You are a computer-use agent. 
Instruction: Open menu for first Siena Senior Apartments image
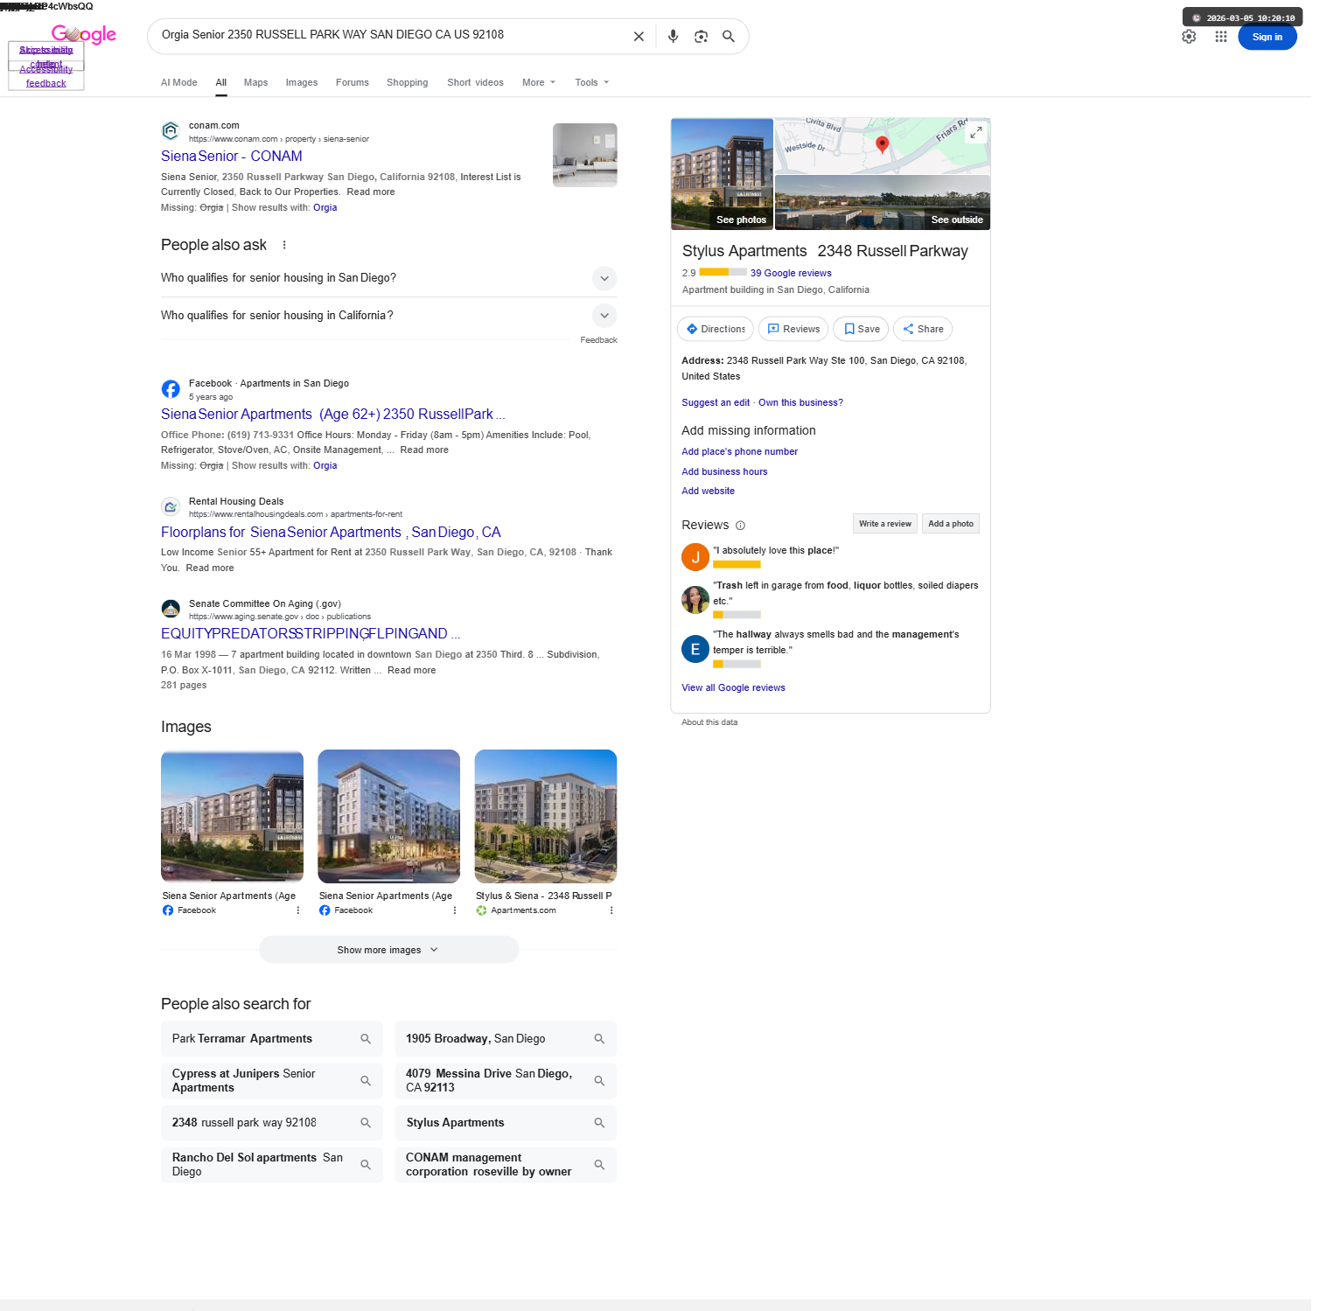pyautogui.click(x=298, y=910)
